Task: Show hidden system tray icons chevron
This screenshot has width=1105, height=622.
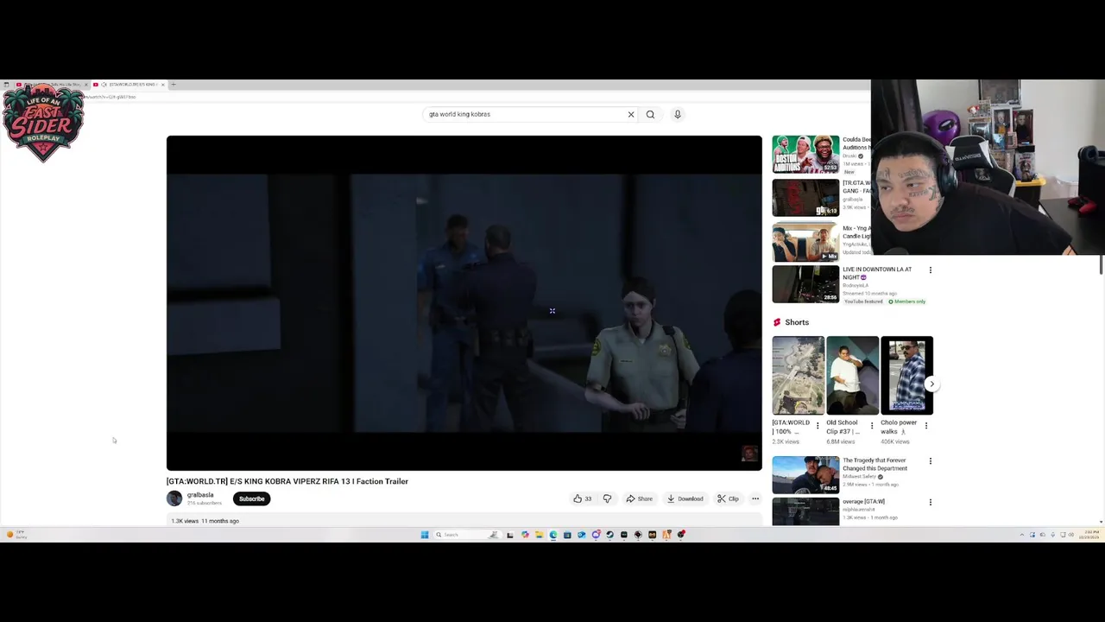Action: (1022, 535)
